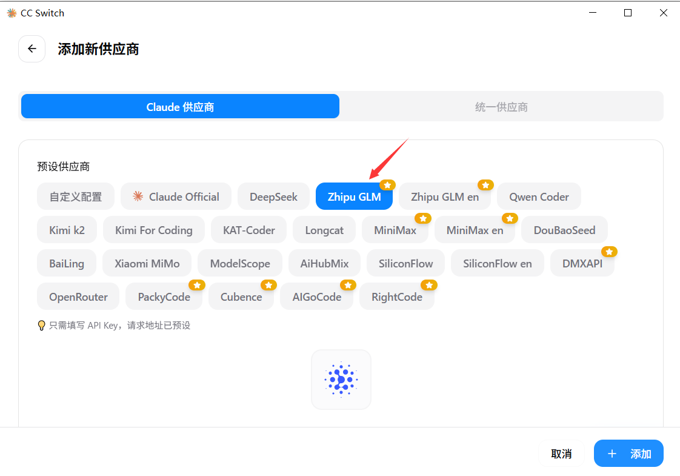Select the DMXAPI preset

point(582,263)
